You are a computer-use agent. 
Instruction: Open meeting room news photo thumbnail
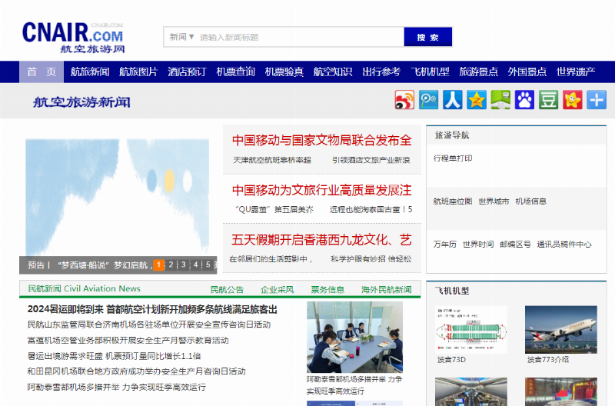[354, 337]
